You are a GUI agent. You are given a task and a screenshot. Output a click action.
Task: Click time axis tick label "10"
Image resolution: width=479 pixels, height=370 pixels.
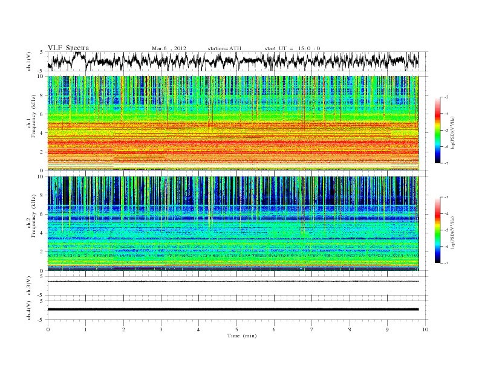tap(425, 329)
